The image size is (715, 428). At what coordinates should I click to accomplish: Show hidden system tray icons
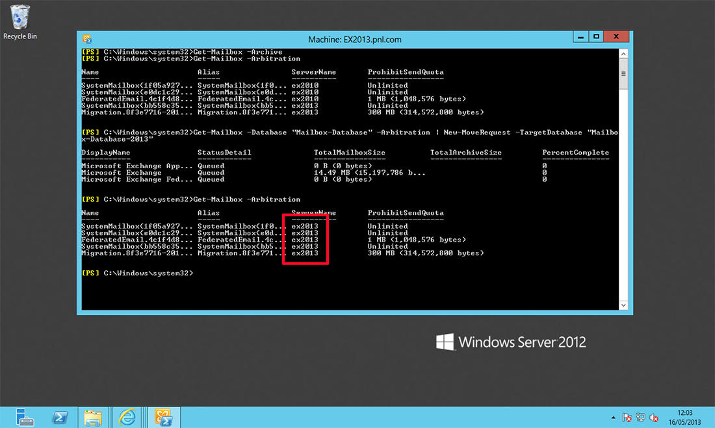(x=614, y=418)
